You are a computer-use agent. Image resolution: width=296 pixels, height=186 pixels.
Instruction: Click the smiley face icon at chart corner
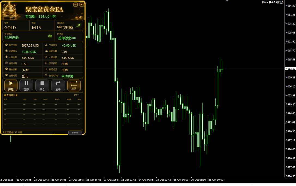[x=282, y=2]
